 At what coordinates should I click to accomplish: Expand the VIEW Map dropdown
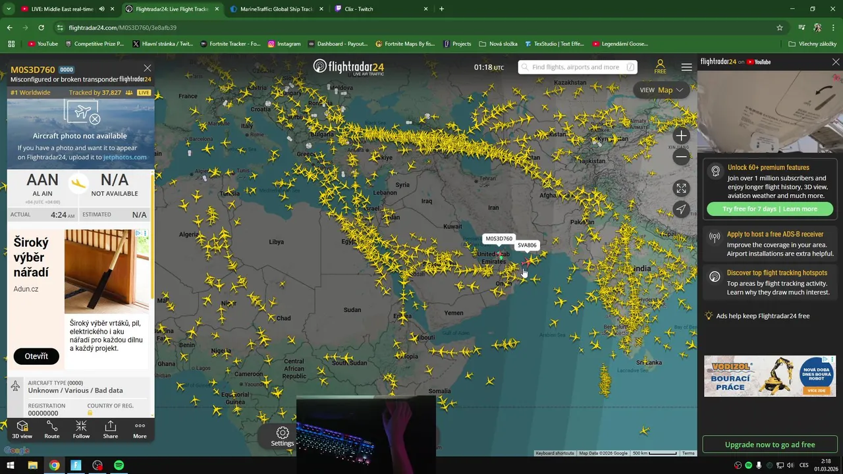tap(662, 90)
